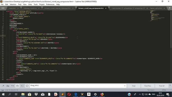Click Line 15, Column 16 status text
The image size is (172, 97).
tap(12, 90)
